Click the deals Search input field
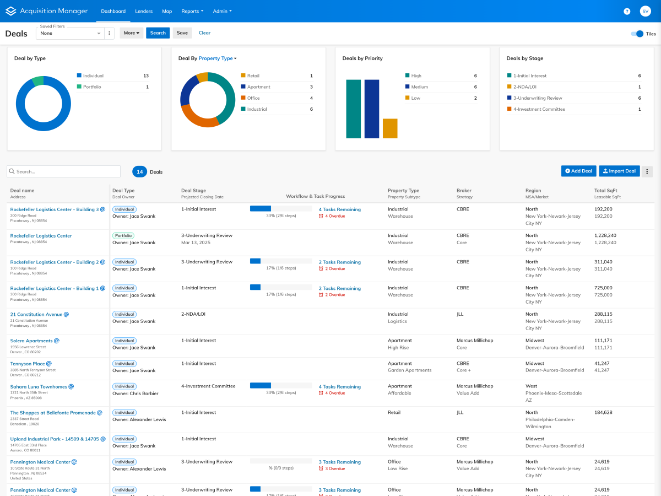Viewport: 661px width, 496px height. (x=63, y=171)
